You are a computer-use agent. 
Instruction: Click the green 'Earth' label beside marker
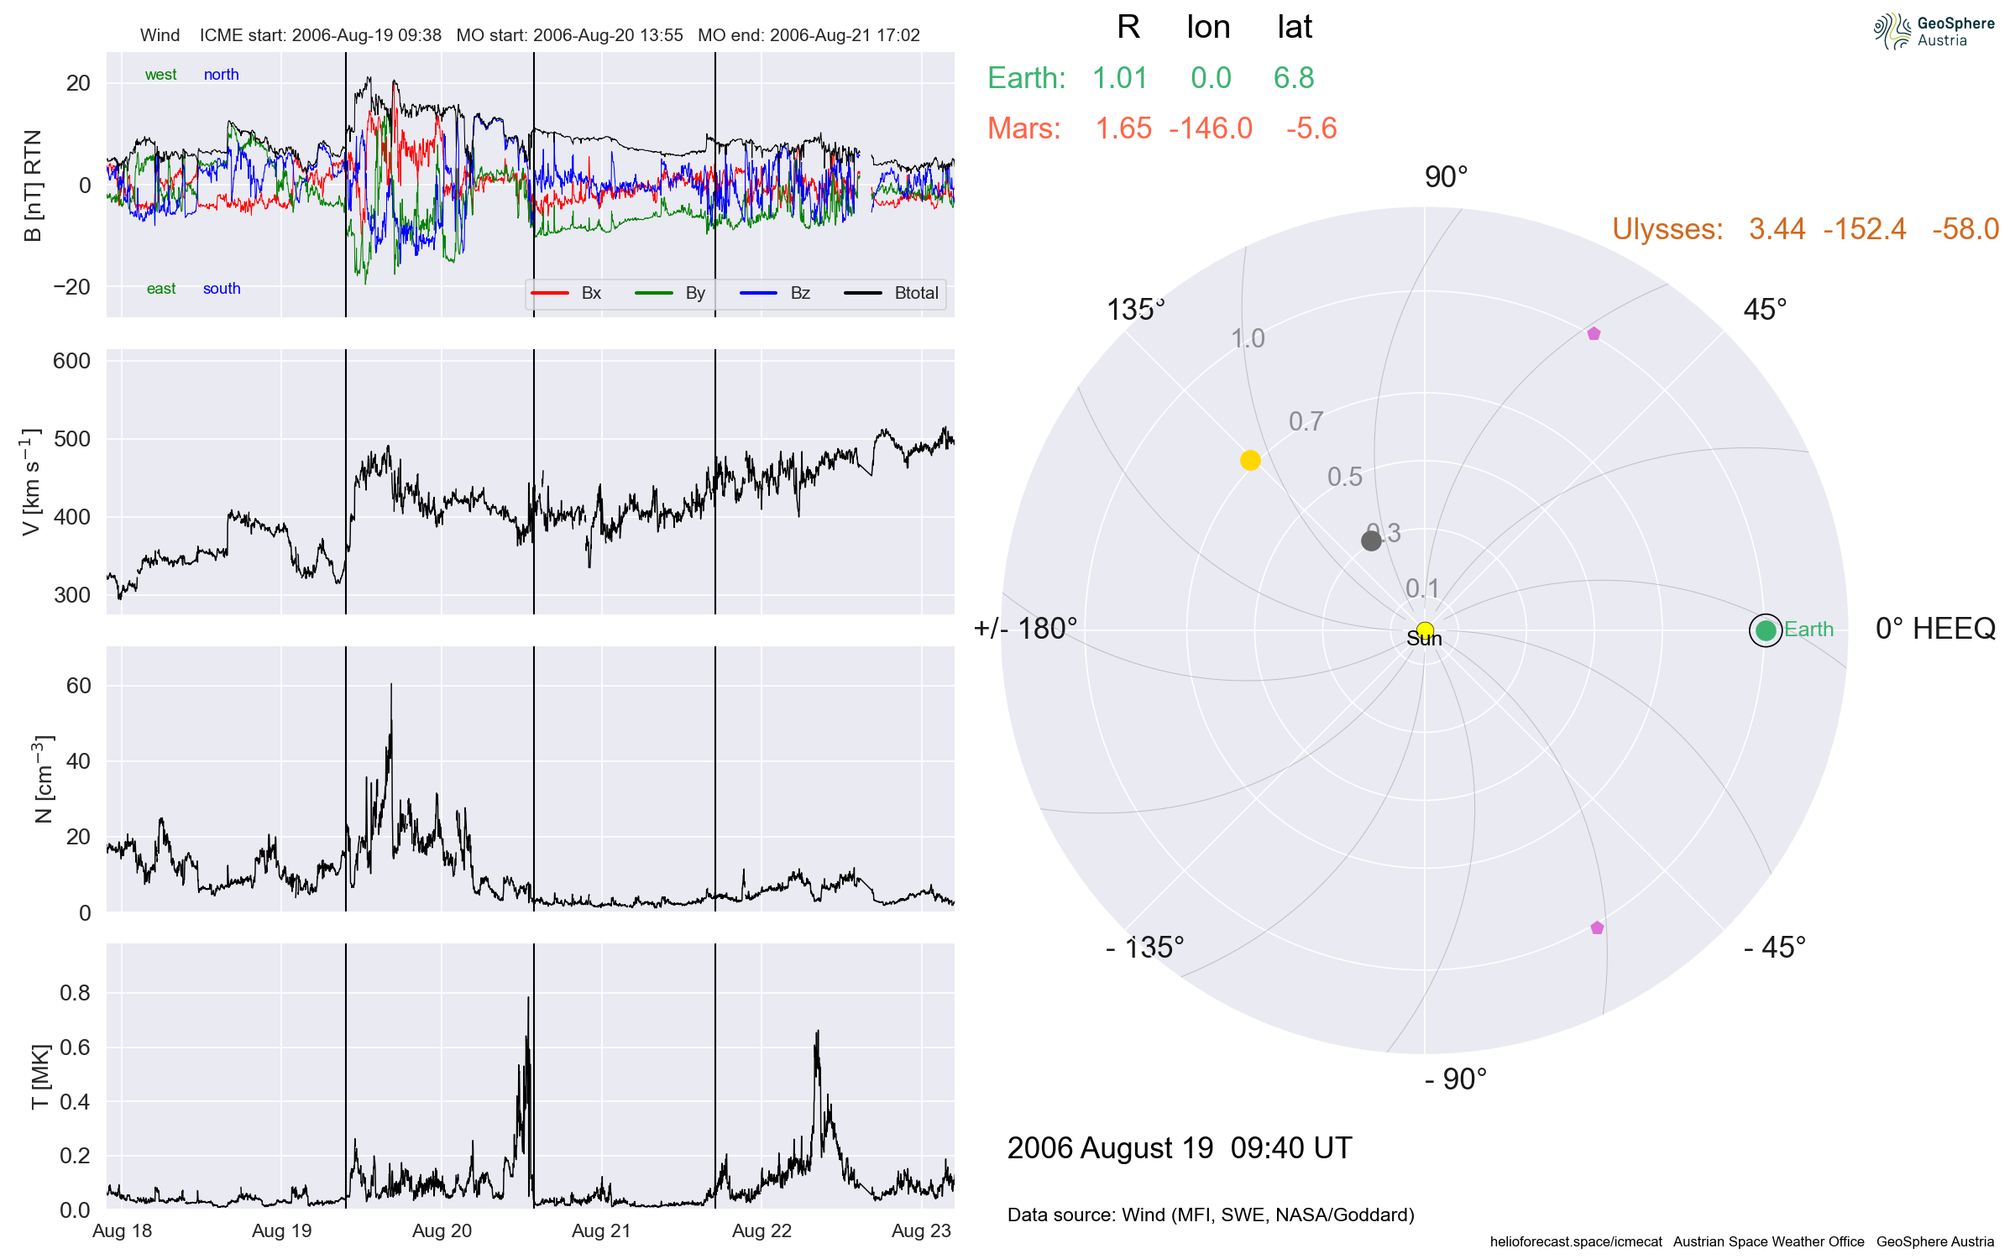tap(1808, 629)
